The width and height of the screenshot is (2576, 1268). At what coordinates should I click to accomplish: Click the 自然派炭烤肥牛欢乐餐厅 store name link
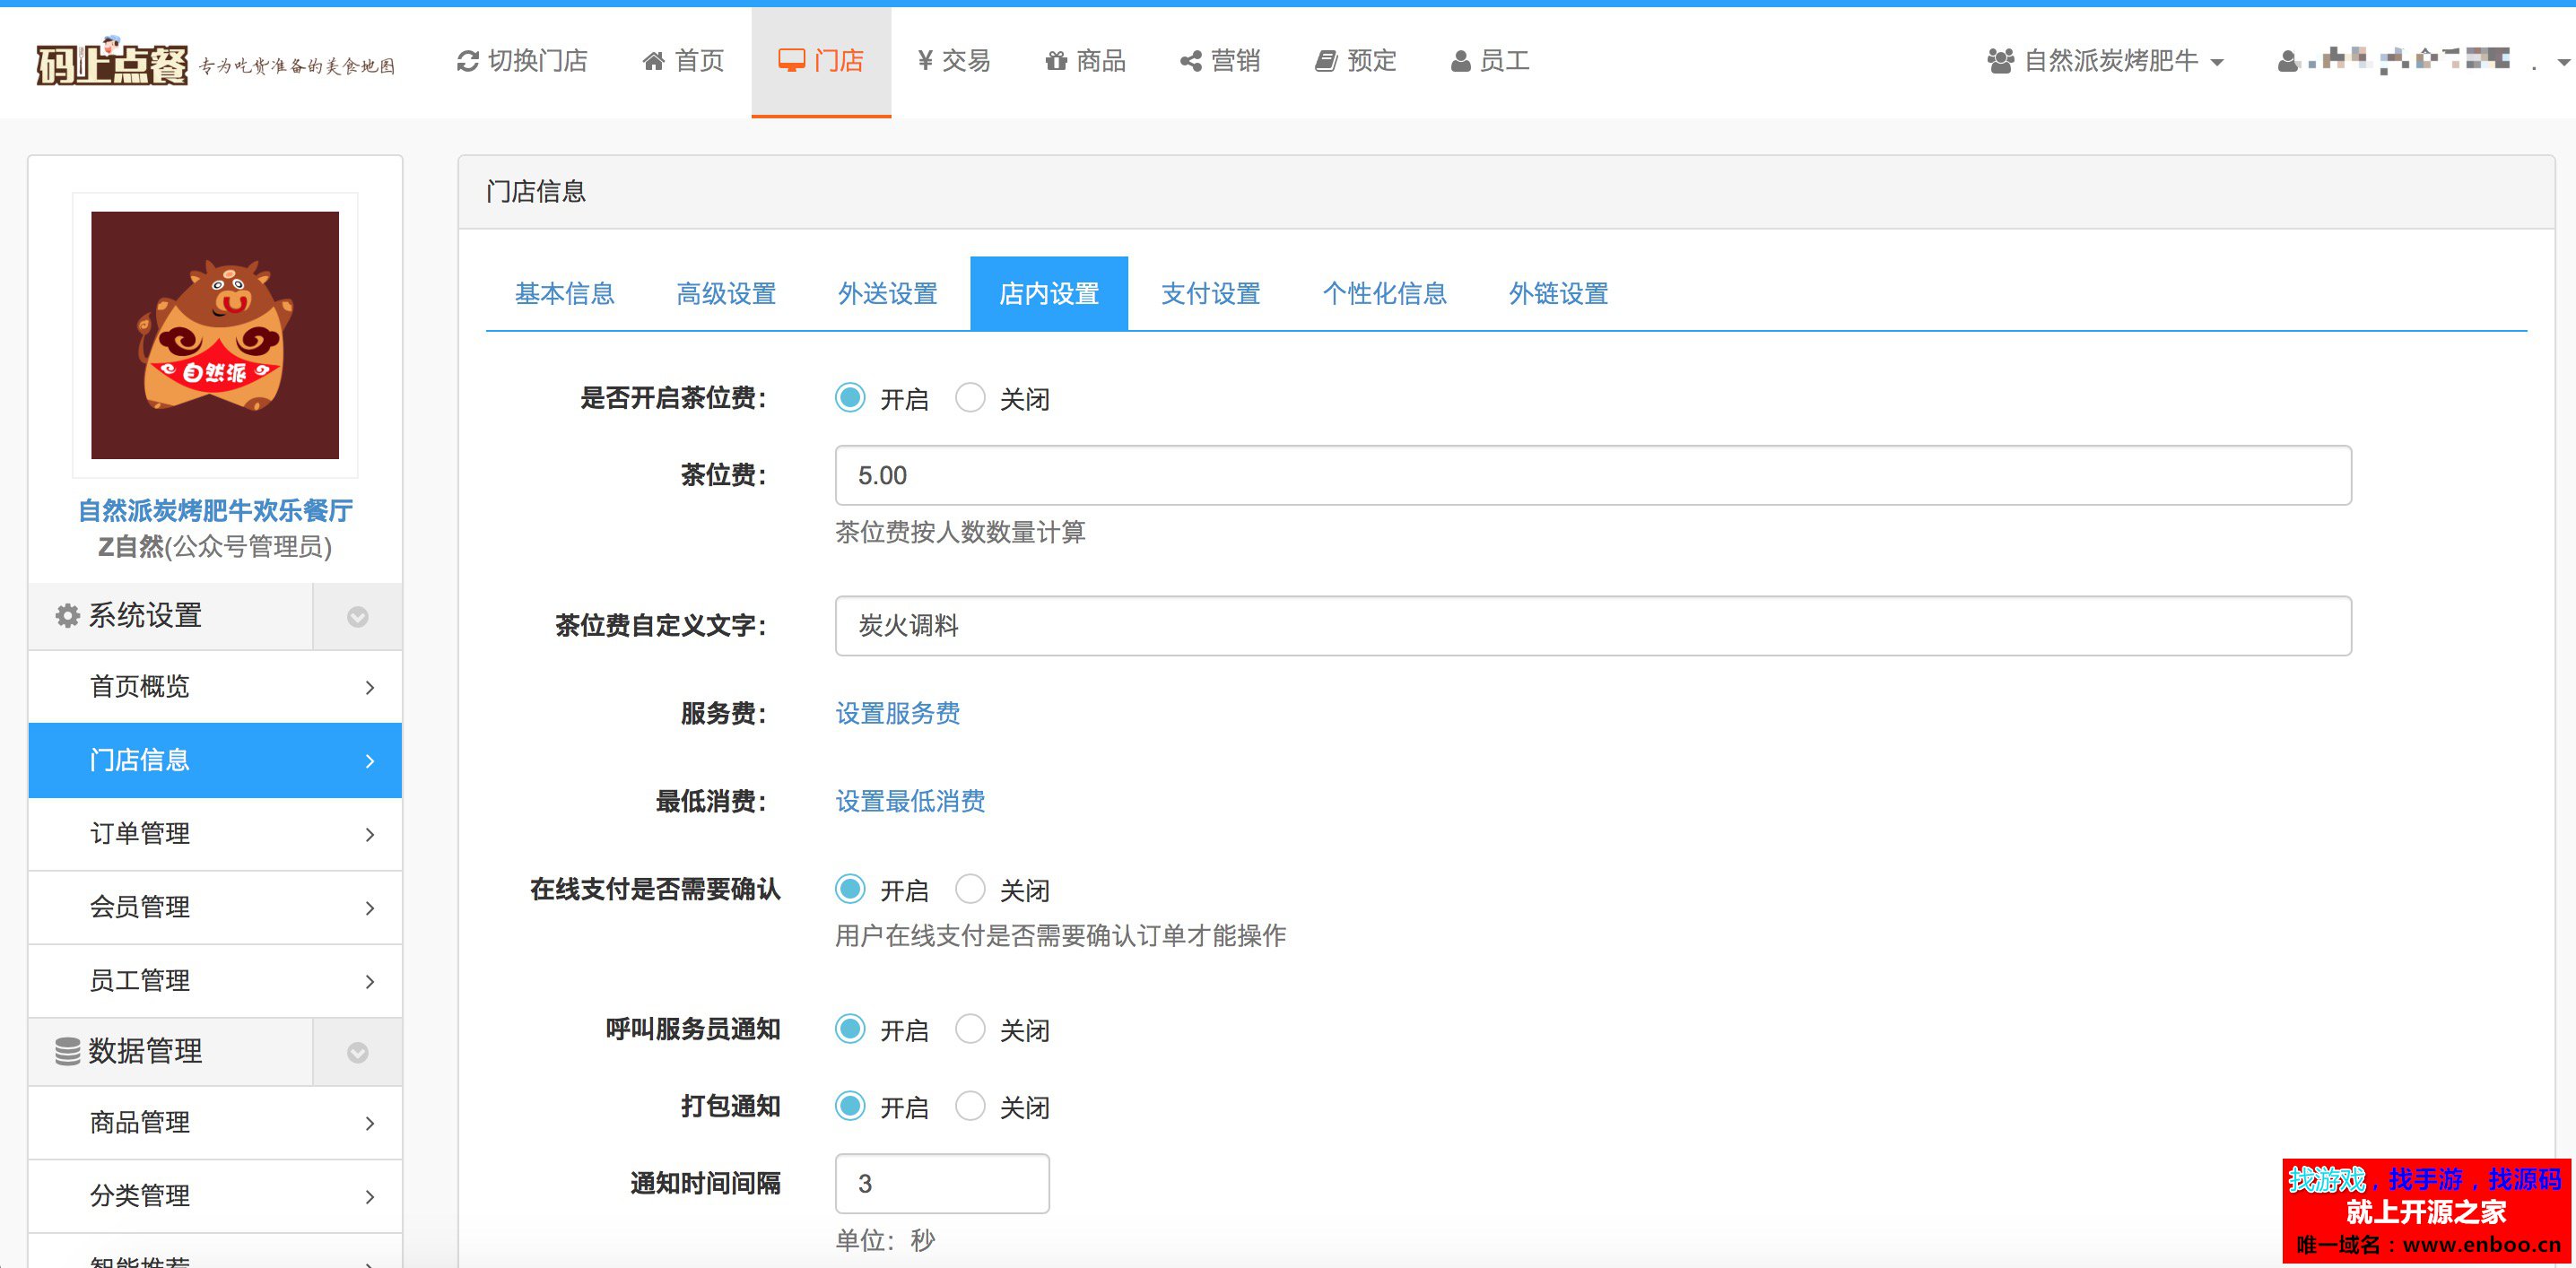[x=215, y=511]
